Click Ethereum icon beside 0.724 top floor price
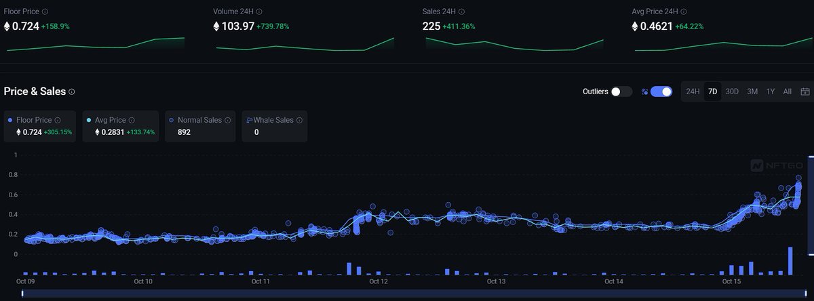Viewport: 814px width, 301px height. (7, 26)
